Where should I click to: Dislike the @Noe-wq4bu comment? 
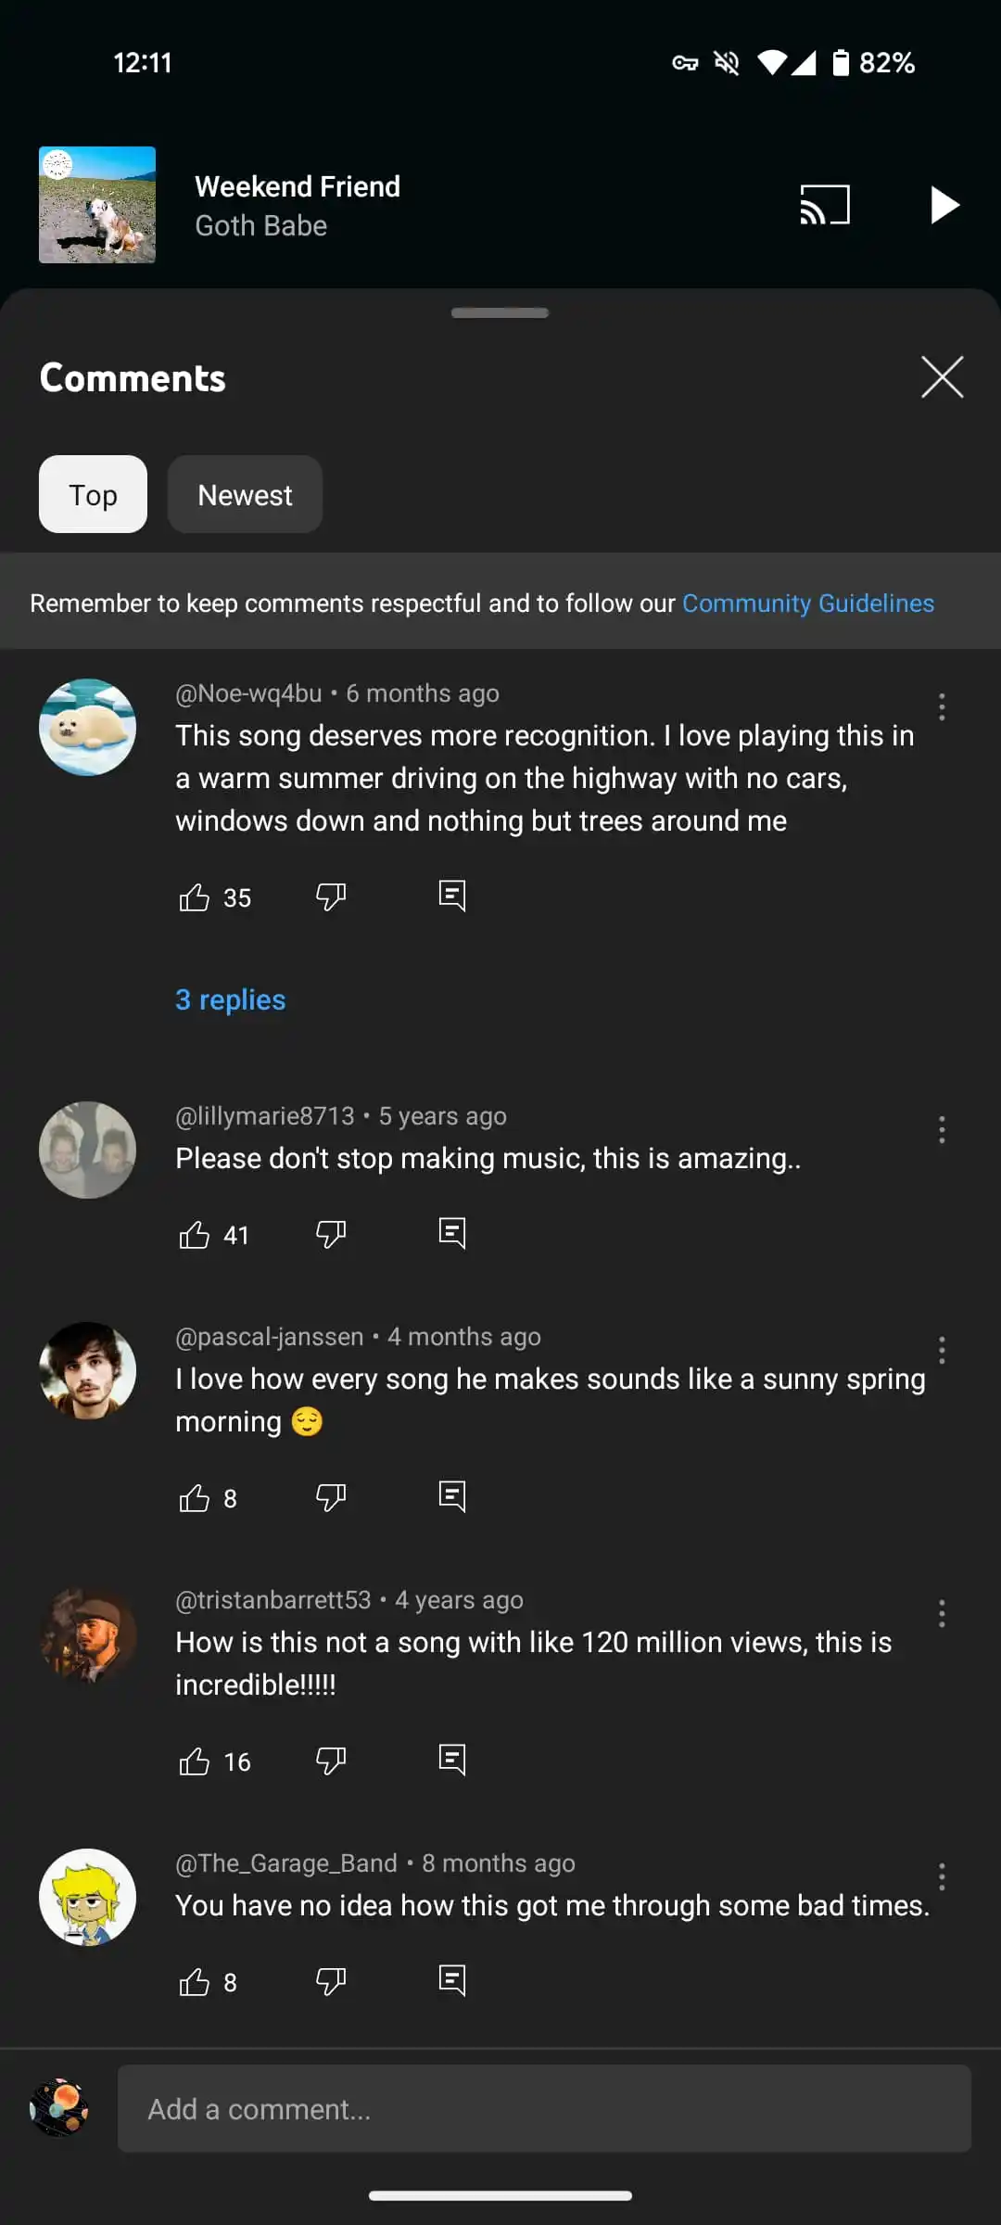pos(331,896)
